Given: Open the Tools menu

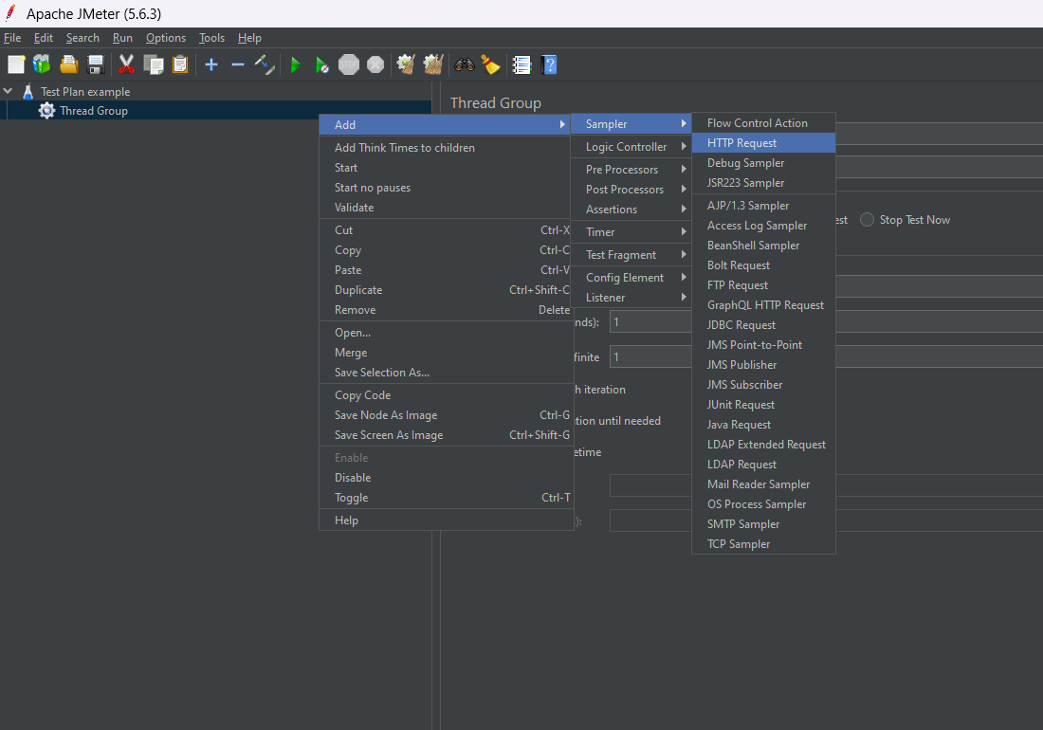Looking at the screenshot, I should (x=211, y=37).
